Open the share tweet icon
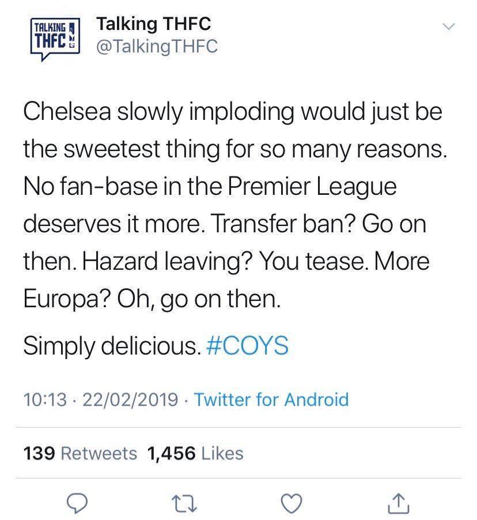 [396, 503]
